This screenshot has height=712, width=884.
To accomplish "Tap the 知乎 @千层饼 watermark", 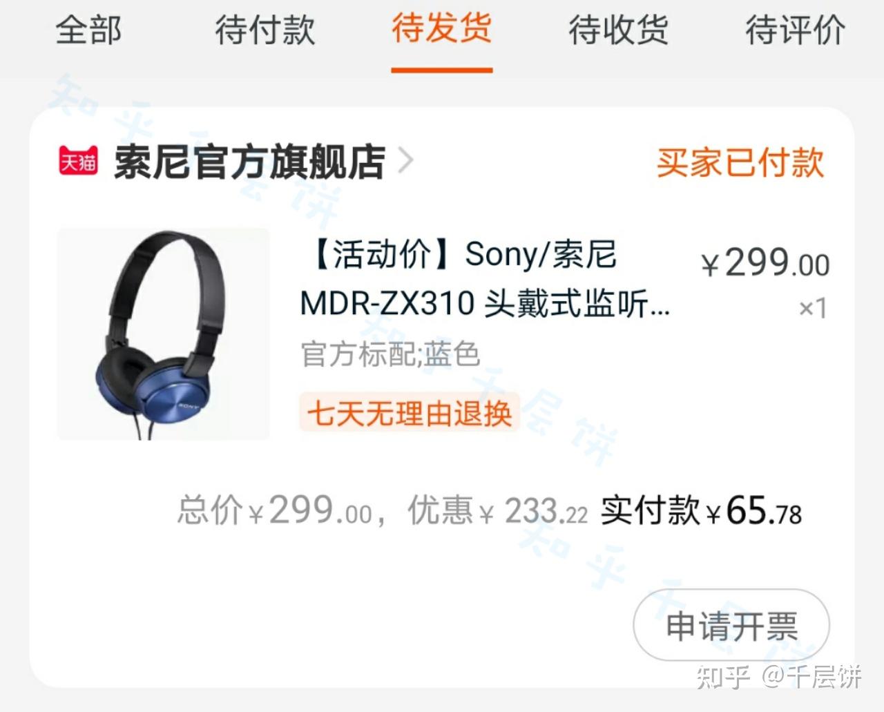I will point(779,677).
